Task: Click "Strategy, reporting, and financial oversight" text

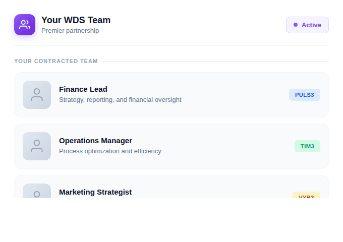Action: coord(120,100)
